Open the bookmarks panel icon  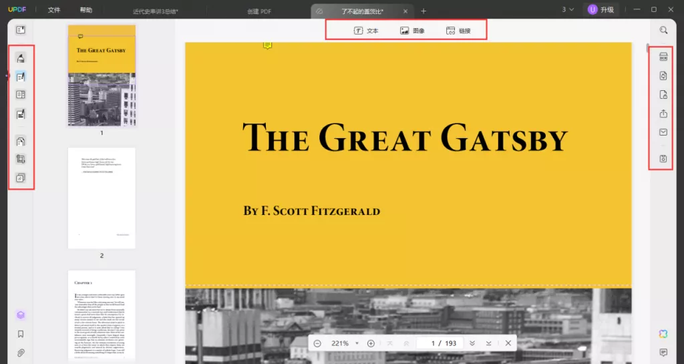[21, 334]
